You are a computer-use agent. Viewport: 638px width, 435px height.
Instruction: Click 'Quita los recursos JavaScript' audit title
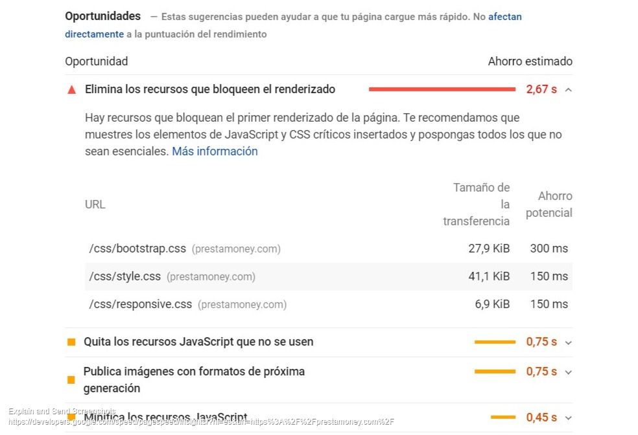[198, 342]
